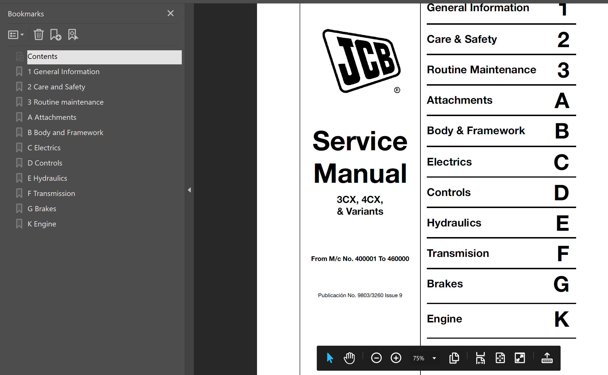Close the Bookmarks panel
The height and width of the screenshot is (375, 608).
[171, 13]
